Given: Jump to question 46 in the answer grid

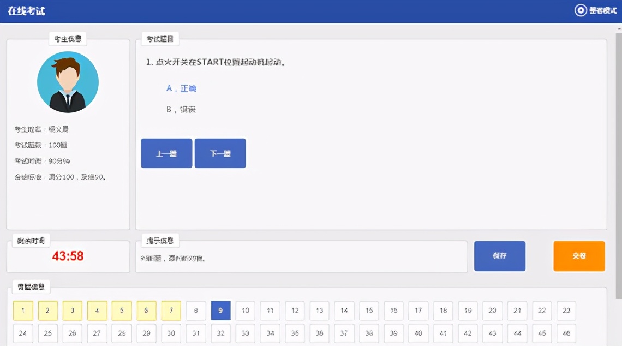Looking at the screenshot, I should [x=566, y=333].
